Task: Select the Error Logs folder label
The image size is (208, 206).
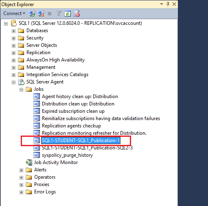Action: coord(45,192)
